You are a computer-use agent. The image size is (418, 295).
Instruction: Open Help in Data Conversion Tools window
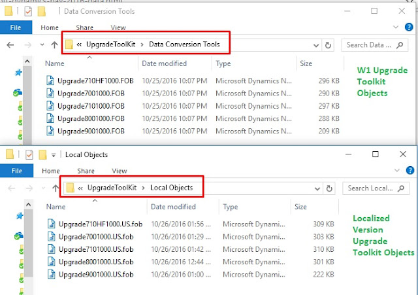pos(409,27)
